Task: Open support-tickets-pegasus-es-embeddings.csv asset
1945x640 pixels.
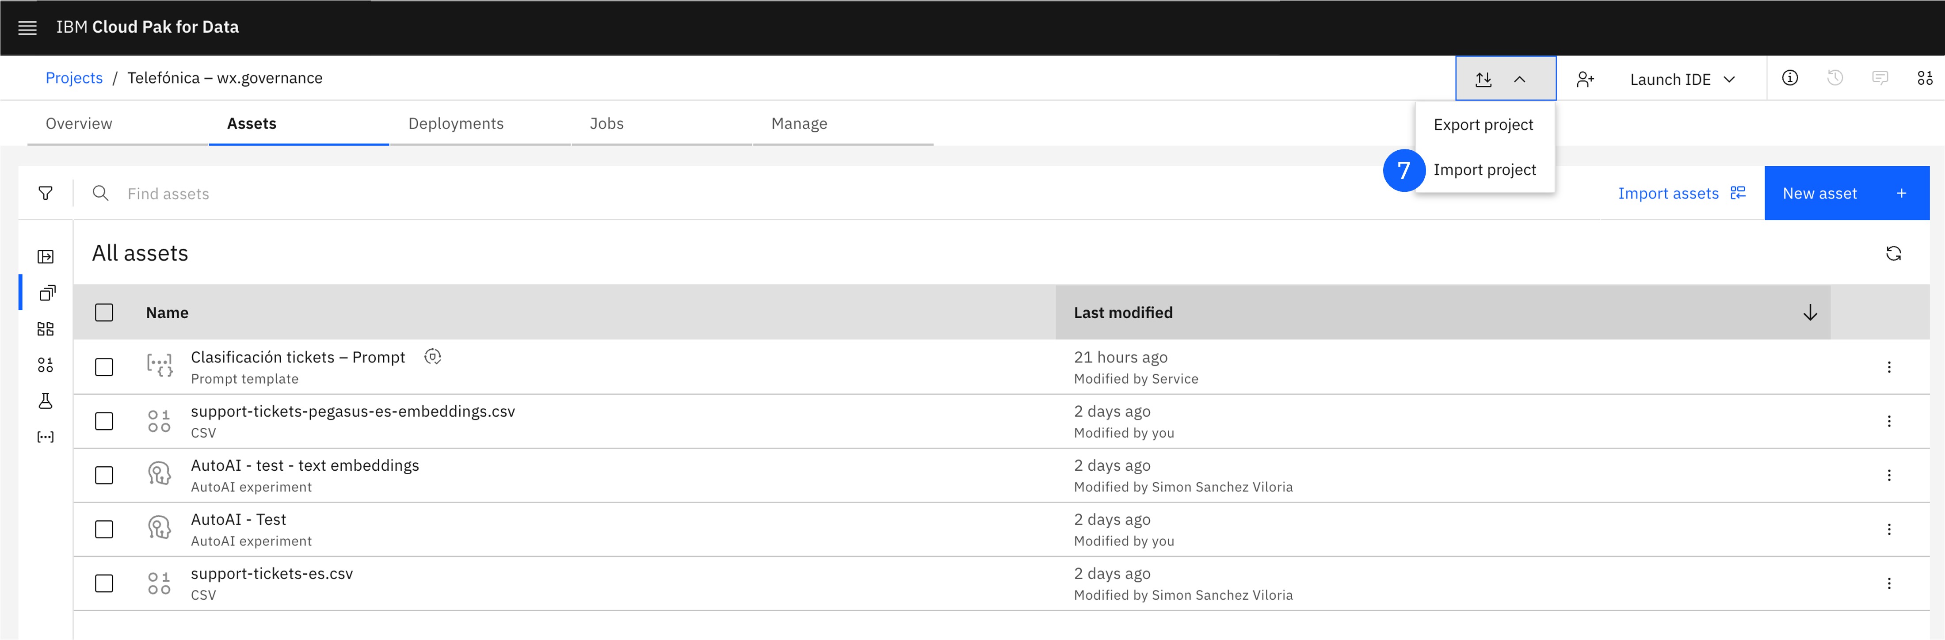Action: pos(353,411)
